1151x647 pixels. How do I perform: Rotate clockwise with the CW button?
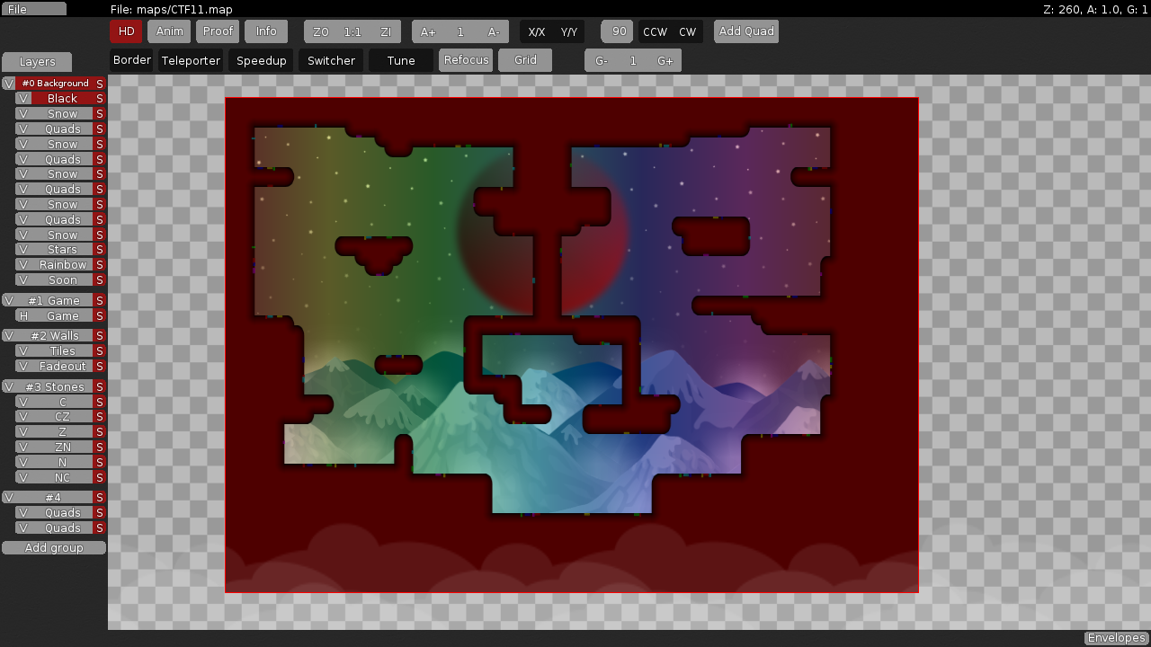click(688, 32)
